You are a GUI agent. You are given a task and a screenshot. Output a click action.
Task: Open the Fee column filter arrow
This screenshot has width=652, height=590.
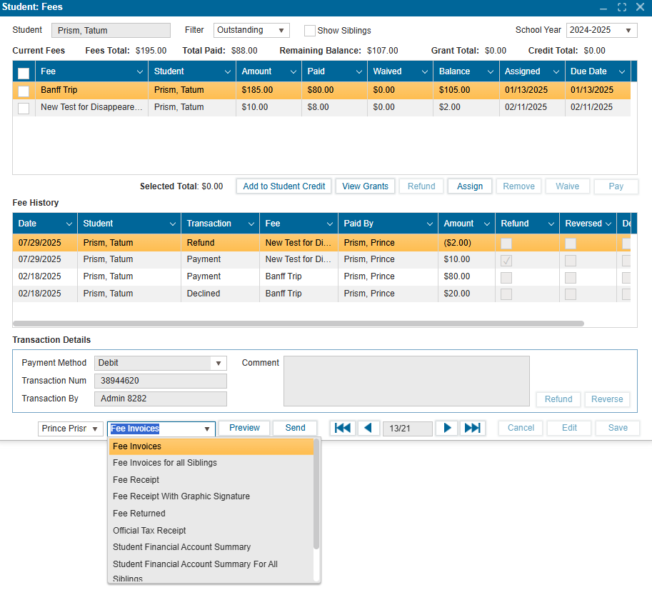(x=139, y=72)
